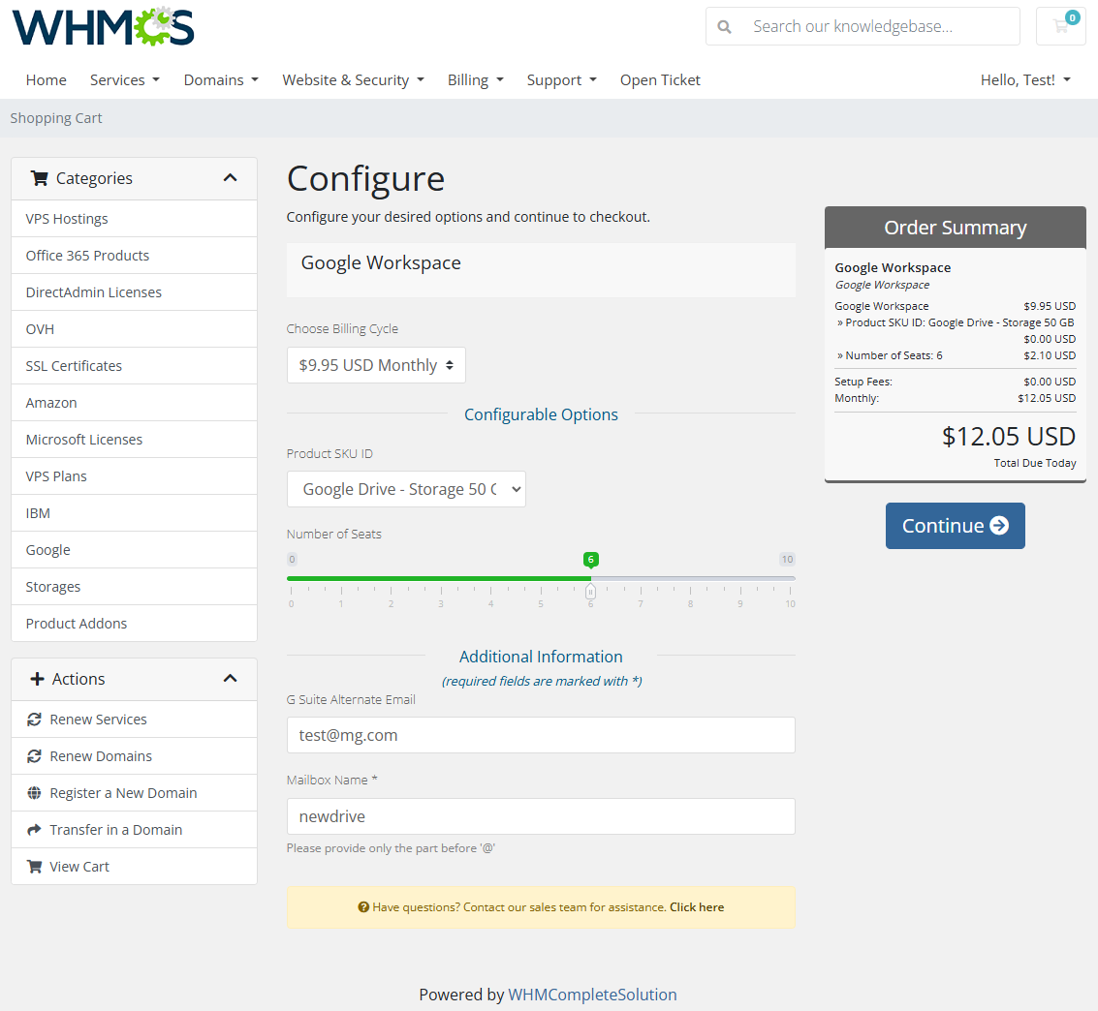Image resolution: width=1098 pixels, height=1011 pixels.
Task: Click the arrow icon beside Transfer in a Domain
Action: 36,829
